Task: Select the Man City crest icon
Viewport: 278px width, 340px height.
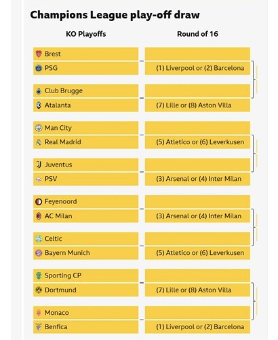Action: [39, 128]
